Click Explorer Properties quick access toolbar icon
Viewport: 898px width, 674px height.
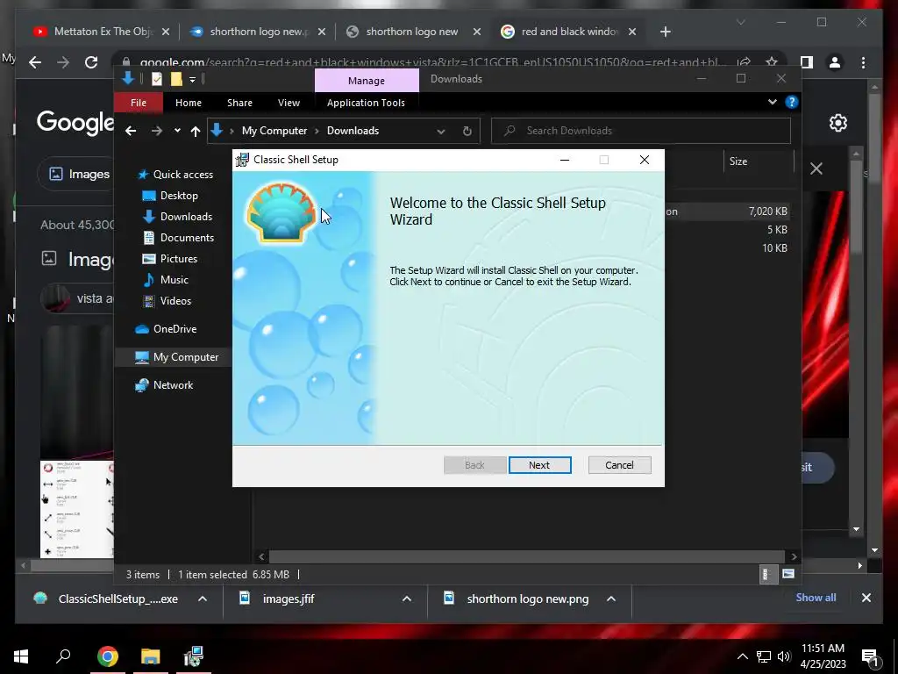(x=157, y=79)
